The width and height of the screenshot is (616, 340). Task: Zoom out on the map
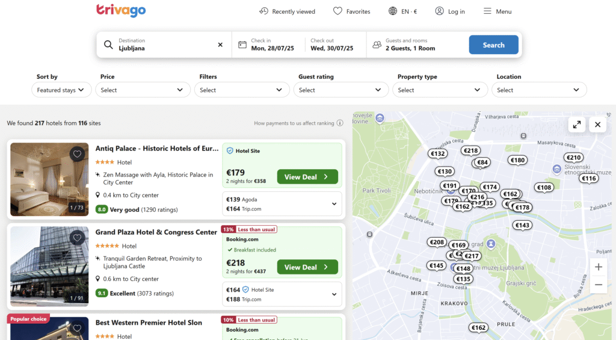599,285
